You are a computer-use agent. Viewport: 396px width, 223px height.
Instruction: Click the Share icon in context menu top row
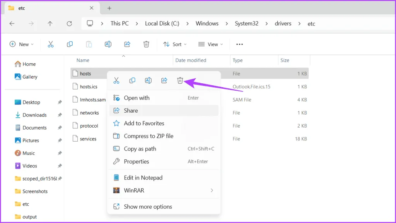(164, 80)
